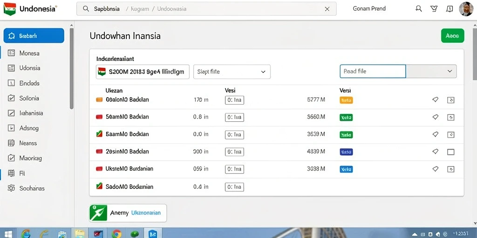Click the 0: Ina box in 2esinMO row
477x238 pixels.
click(x=234, y=152)
